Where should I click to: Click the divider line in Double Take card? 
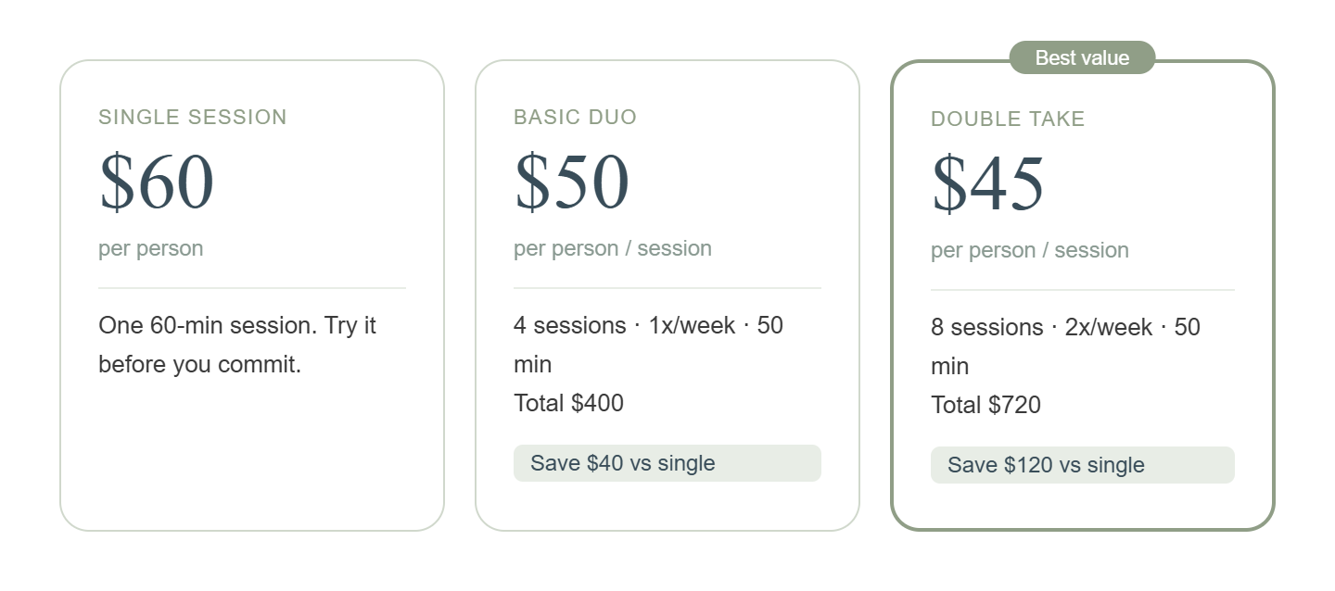pyautogui.click(x=1082, y=290)
